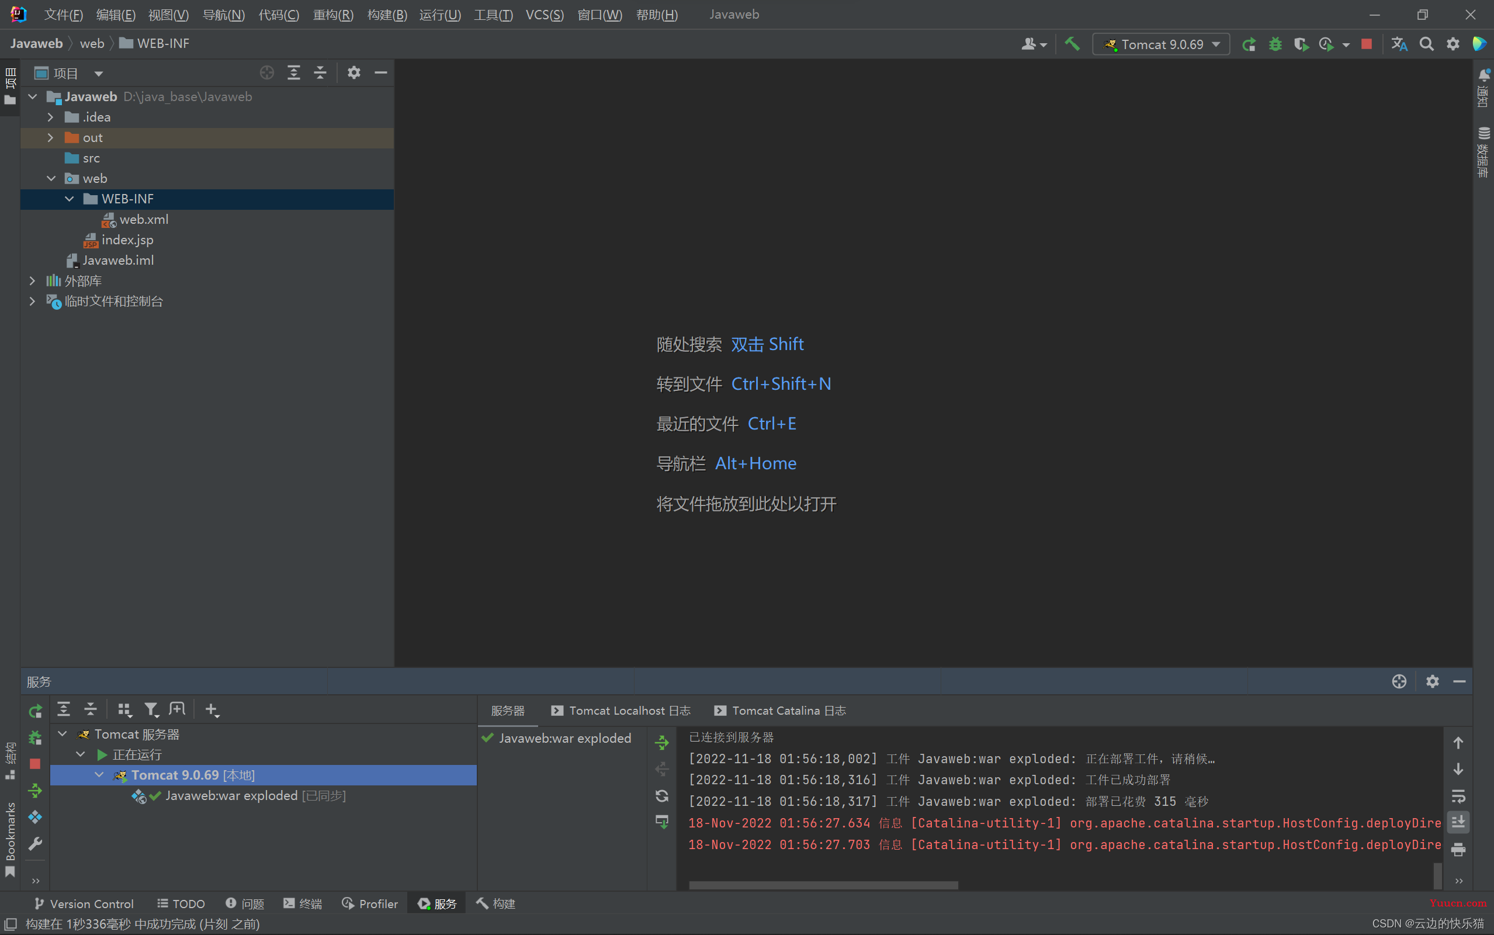
Task: Open Services panel settings gear
Action: coord(1432,681)
